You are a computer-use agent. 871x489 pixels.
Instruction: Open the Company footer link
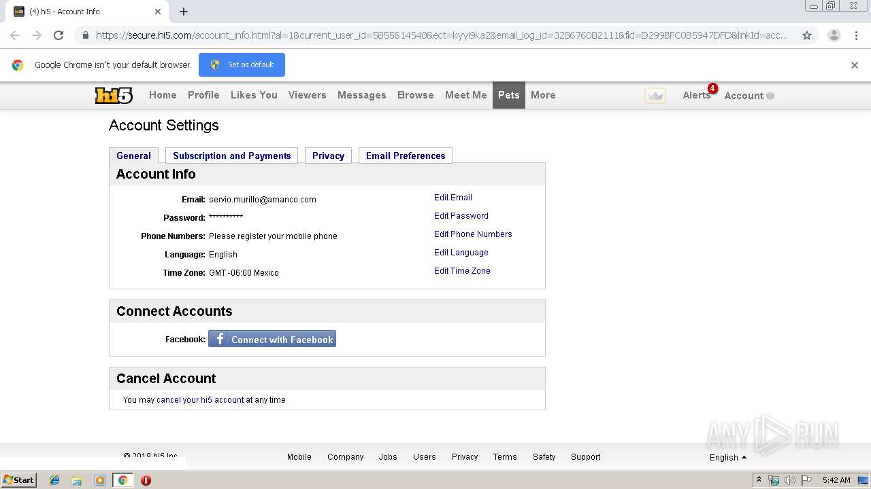click(346, 457)
